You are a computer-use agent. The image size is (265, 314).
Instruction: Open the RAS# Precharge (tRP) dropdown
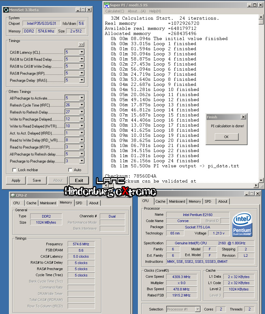point(82,73)
